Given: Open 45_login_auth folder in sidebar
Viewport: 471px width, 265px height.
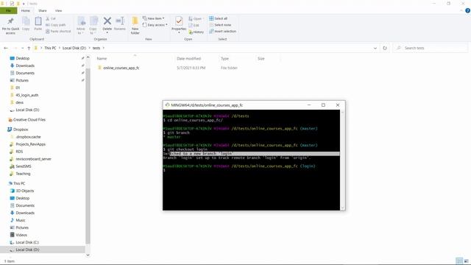Looking at the screenshot, I should coord(27,95).
